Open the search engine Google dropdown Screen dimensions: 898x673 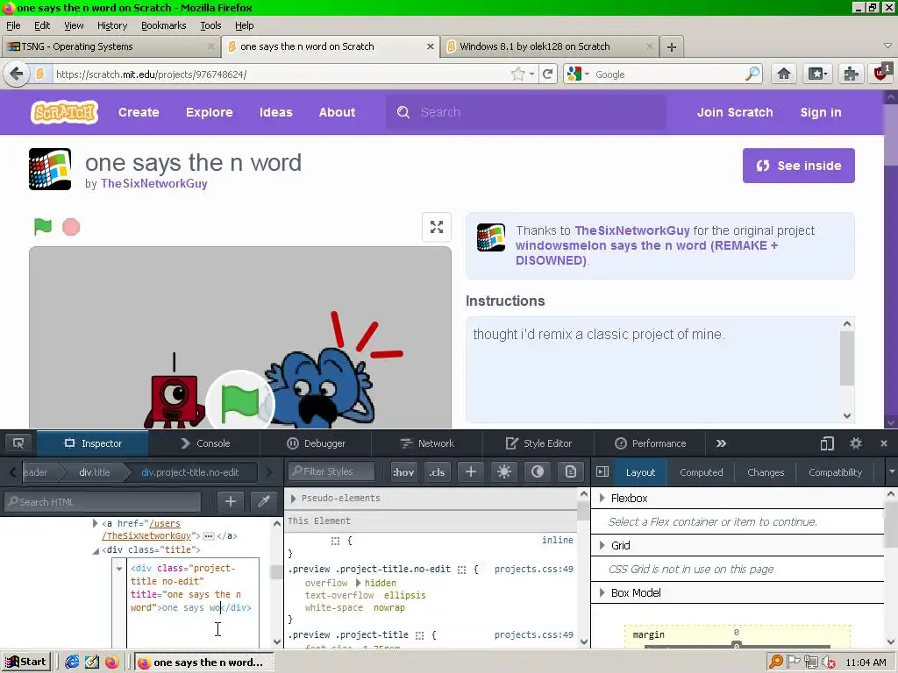[577, 74]
